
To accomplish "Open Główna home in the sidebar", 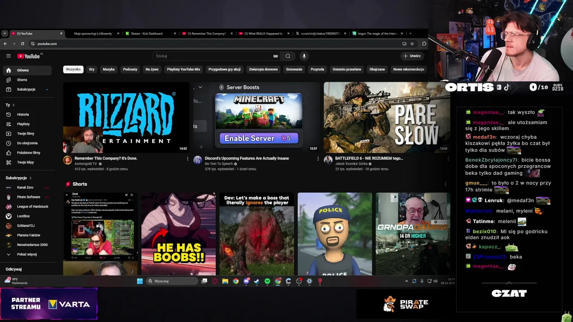I will (28, 70).
